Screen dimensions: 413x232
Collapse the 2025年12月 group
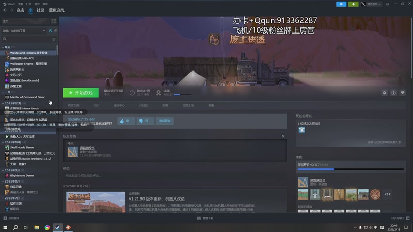3,103
